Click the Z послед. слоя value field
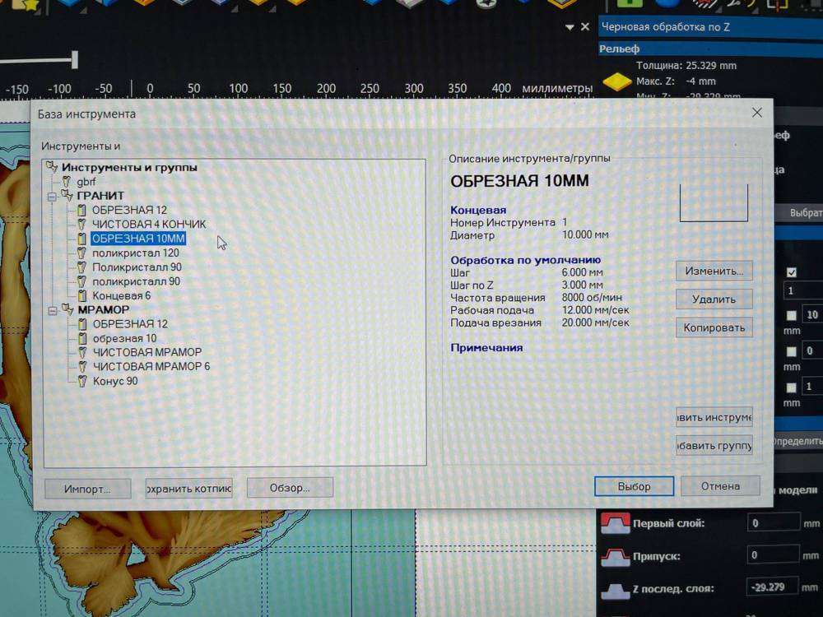This screenshot has width=823, height=617. point(772,588)
